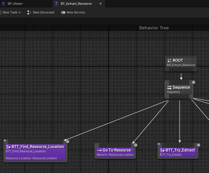
Task: Click the MoveTo: ResourceLocation description
Action: pyautogui.click(x=115, y=155)
